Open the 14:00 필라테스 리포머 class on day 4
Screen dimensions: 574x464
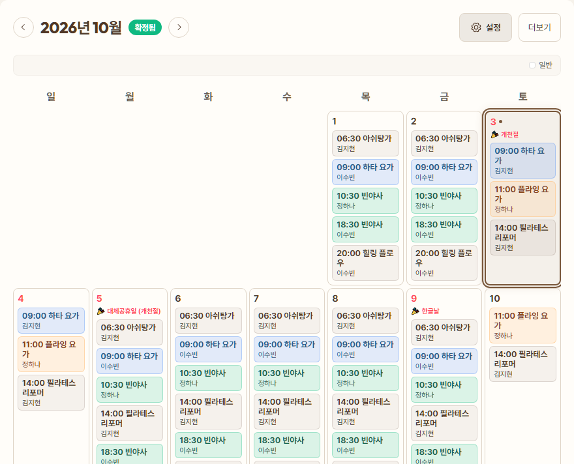(x=52, y=393)
